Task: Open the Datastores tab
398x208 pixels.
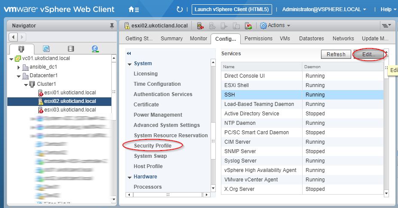Action: (312, 39)
